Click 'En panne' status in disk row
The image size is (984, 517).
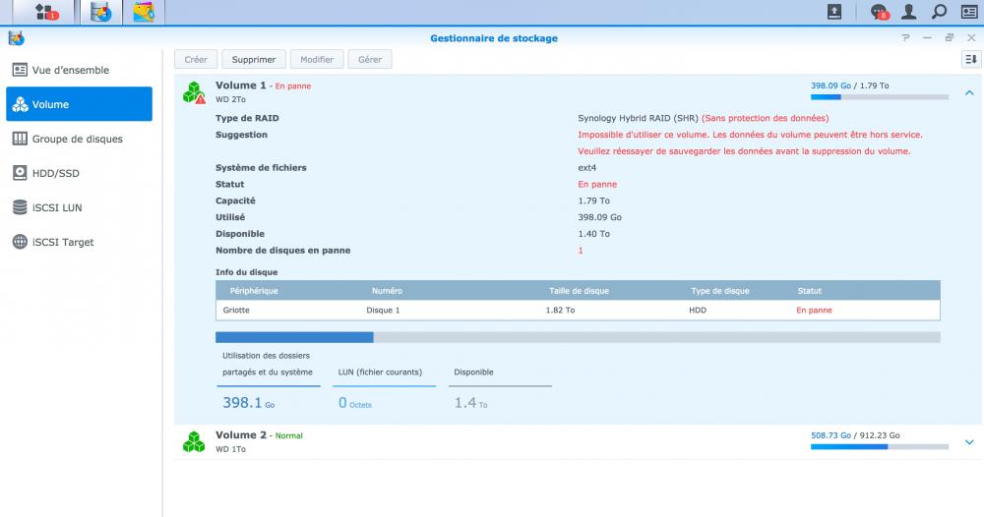[814, 311]
